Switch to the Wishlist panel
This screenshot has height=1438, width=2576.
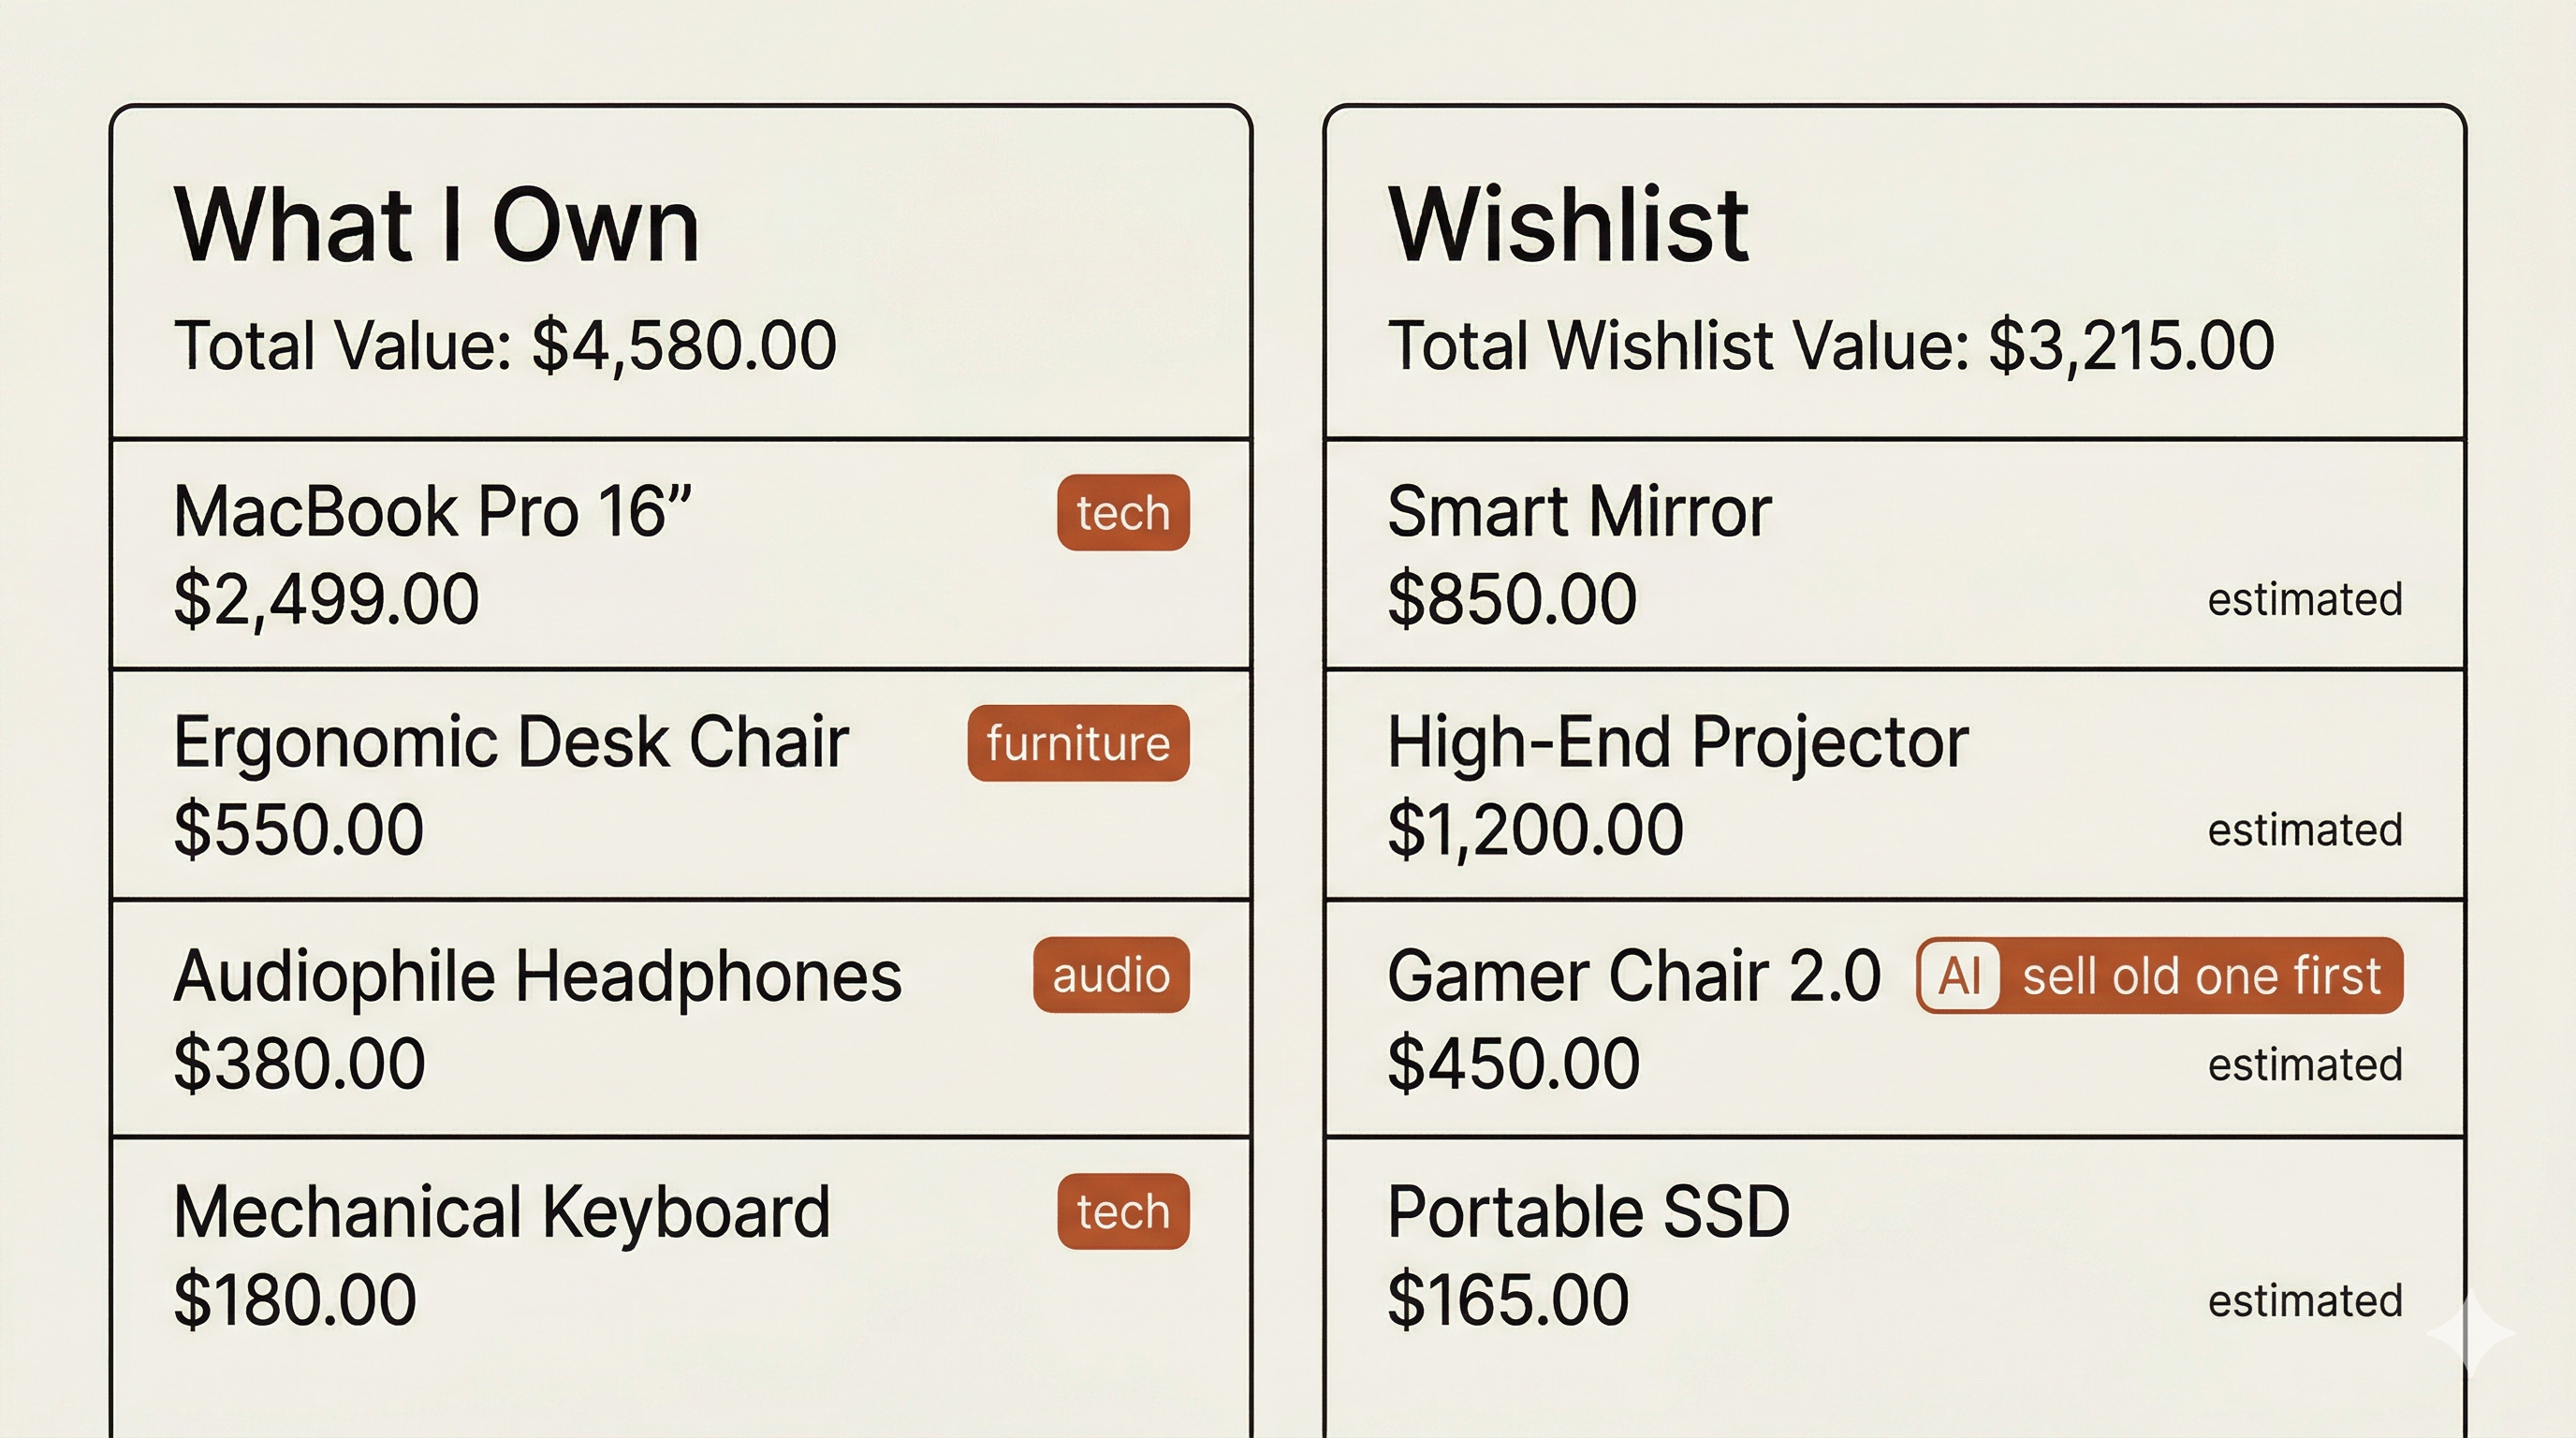click(1570, 225)
